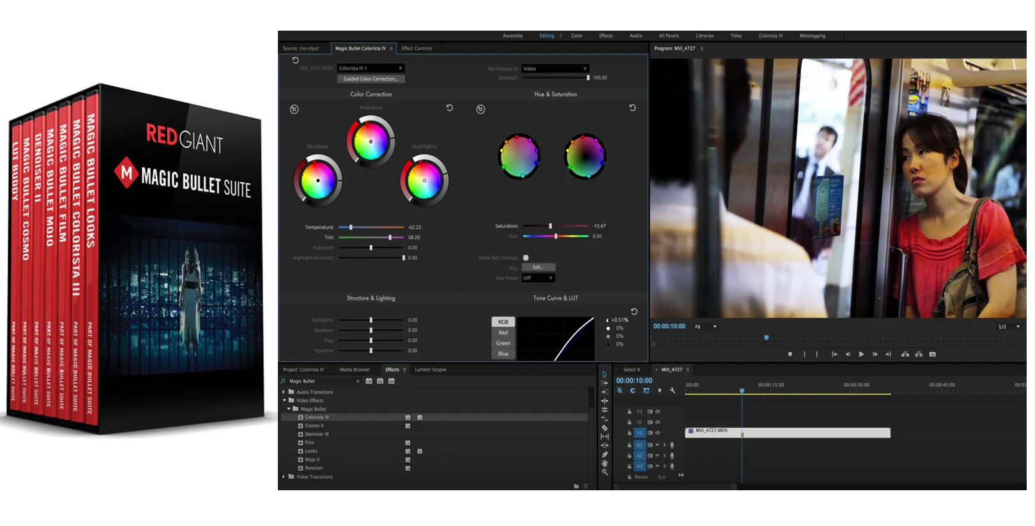The width and height of the screenshot is (1035, 526).
Task: Expand Audio Transitions folder
Action: [284, 392]
